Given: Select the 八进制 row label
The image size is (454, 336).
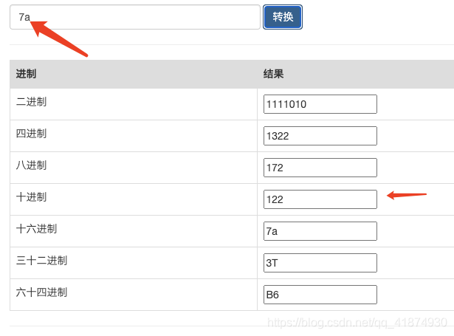Looking at the screenshot, I should [x=31, y=165].
